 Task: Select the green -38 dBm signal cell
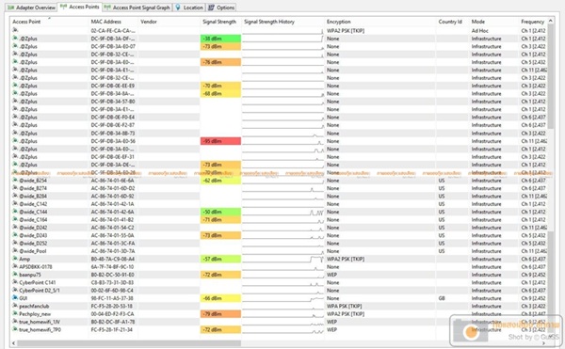pyautogui.click(x=220, y=39)
